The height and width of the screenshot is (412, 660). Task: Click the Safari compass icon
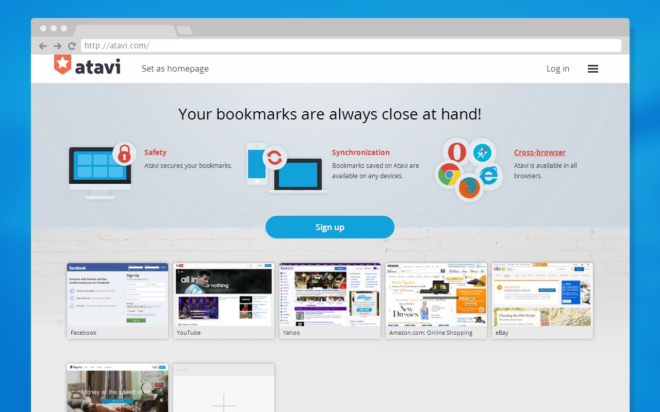483,153
